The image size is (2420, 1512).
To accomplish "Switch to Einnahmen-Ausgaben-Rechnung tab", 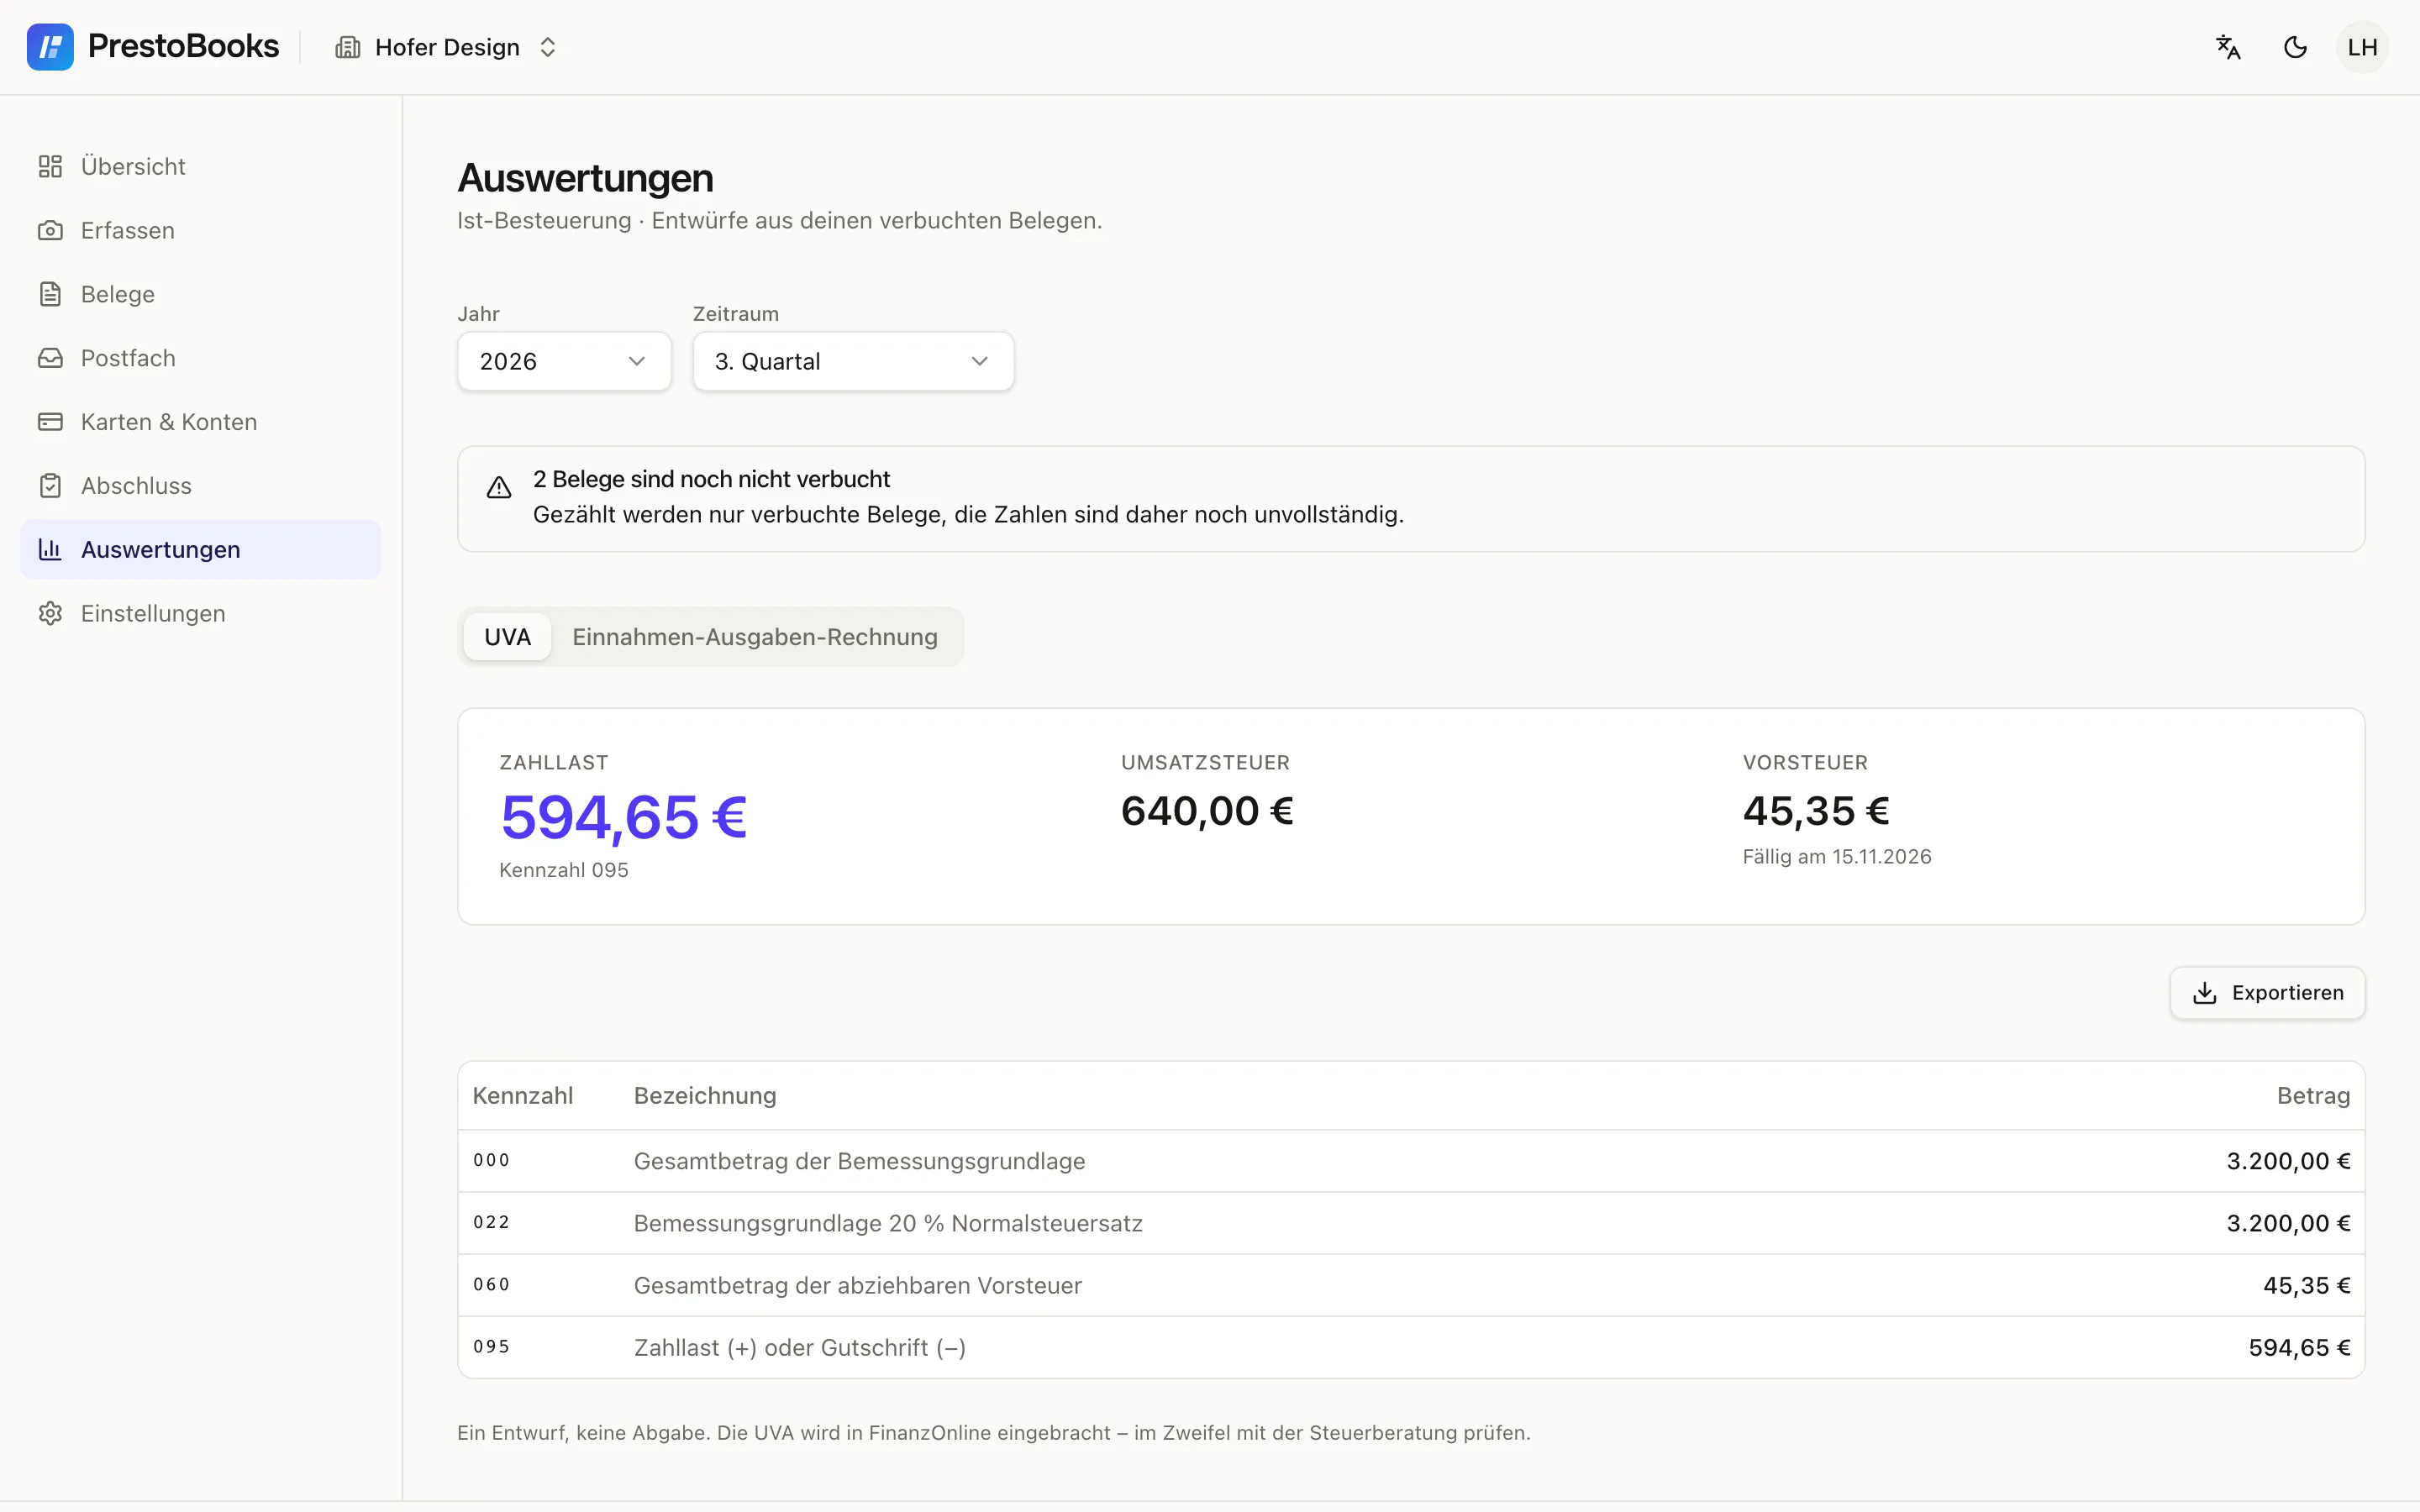I will (x=755, y=637).
